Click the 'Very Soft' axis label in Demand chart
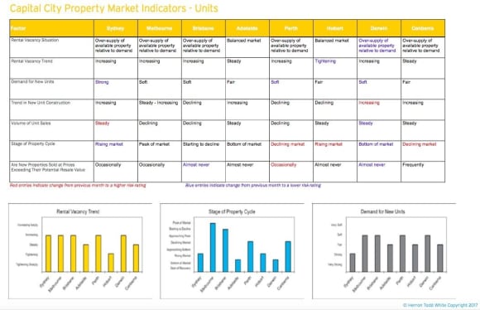The width and height of the screenshot is (480, 310). [x=337, y=225]
